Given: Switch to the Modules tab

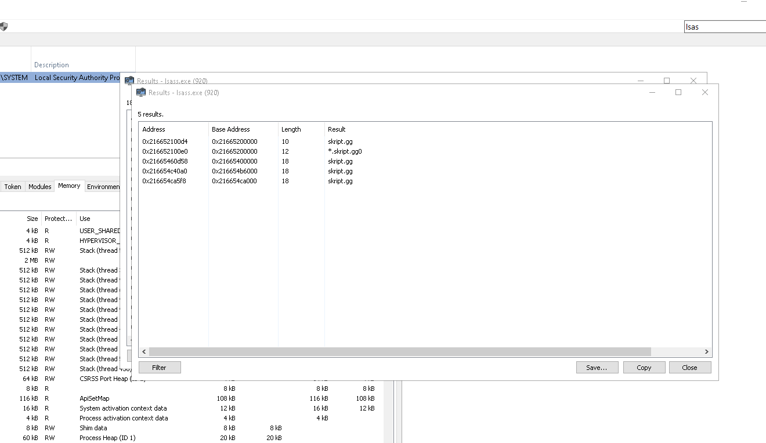Looking at the screenshot, I should [40, 187].
